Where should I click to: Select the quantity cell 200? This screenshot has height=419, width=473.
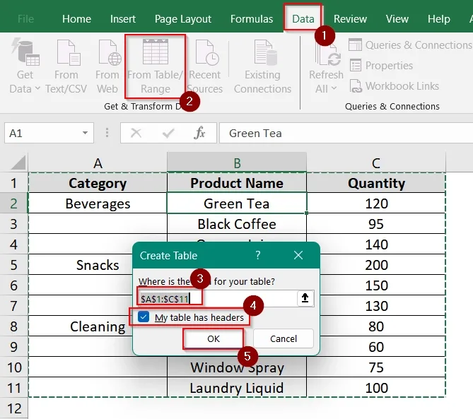(x=376, y=265)
